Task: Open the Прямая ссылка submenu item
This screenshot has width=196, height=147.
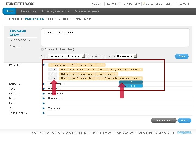Action: (x=82, y=19)
